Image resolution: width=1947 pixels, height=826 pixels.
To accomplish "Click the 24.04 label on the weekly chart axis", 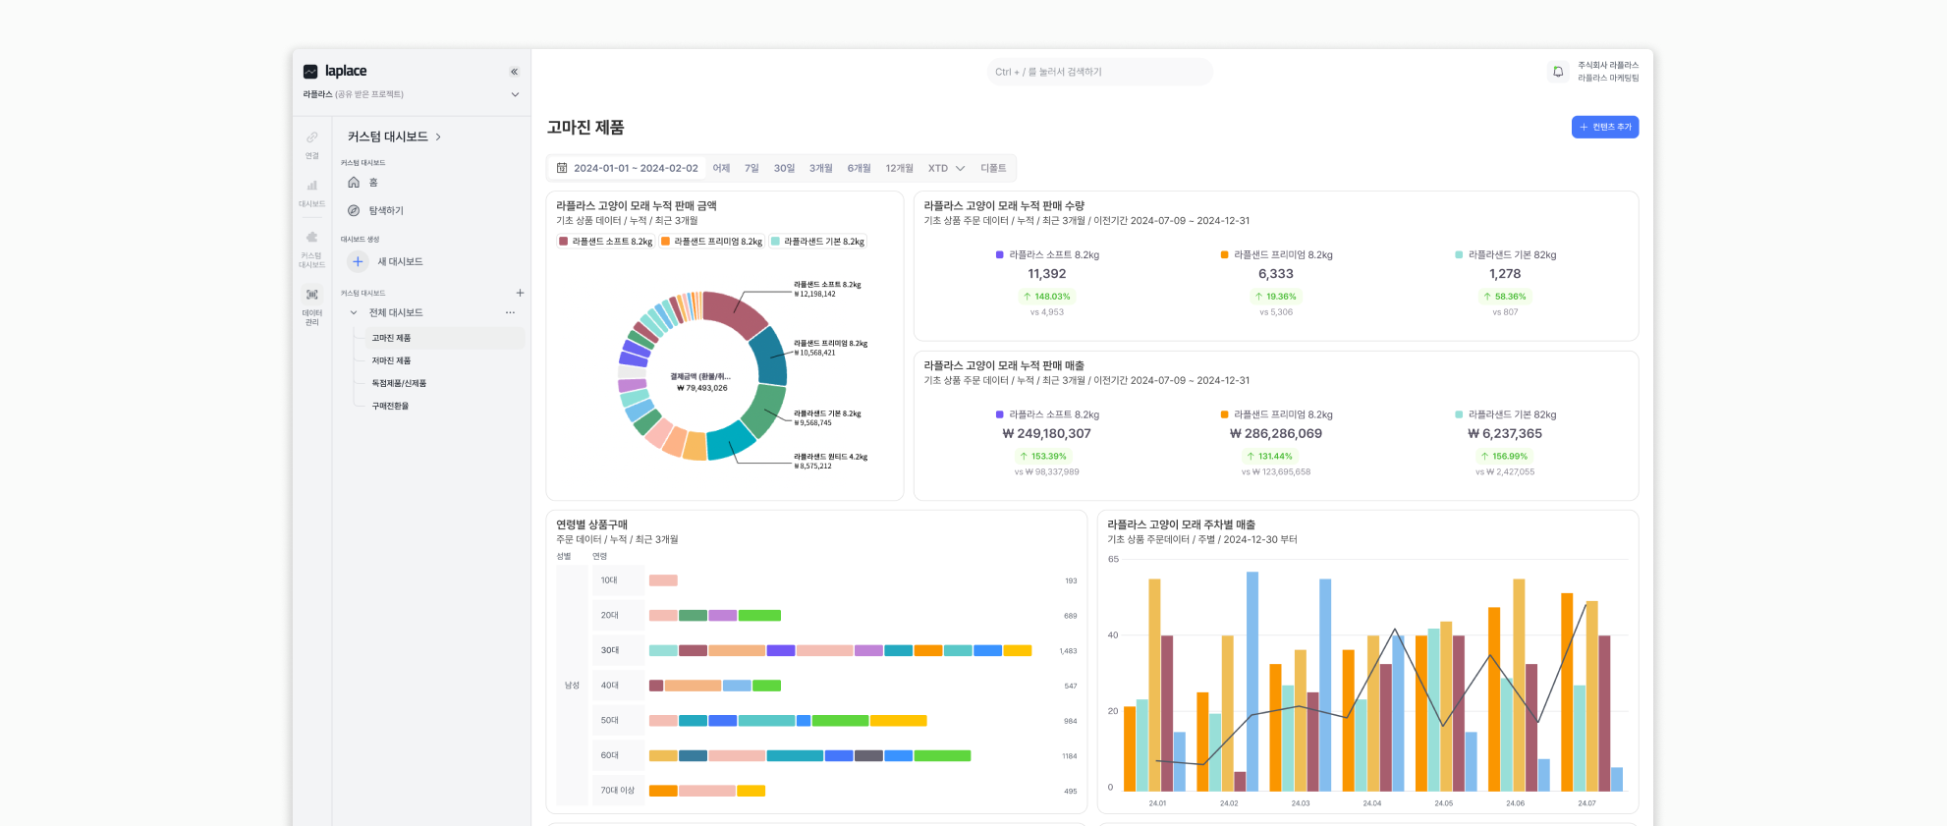I will coord(1371,803).
